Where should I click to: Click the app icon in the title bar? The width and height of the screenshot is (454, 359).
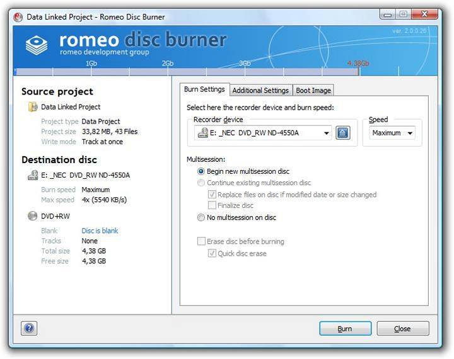point(18,17)
